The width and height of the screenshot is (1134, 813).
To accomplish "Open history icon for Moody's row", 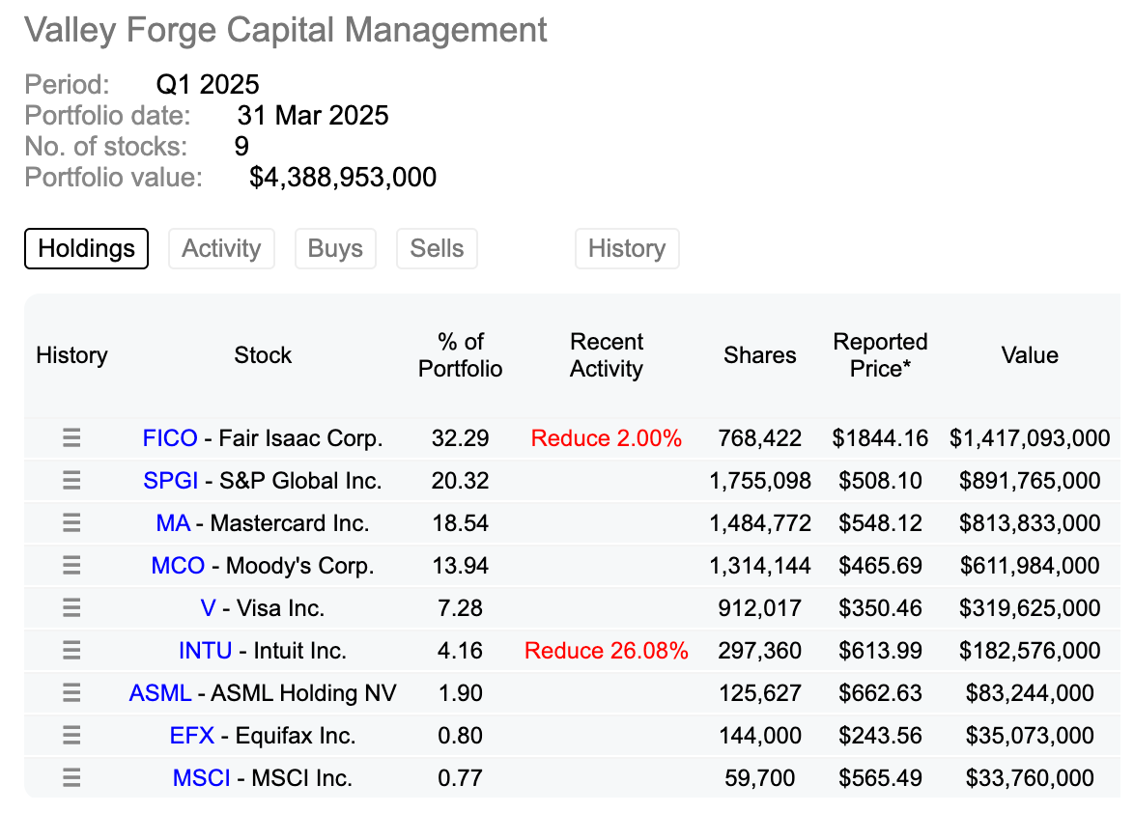I will pos(71,565).
